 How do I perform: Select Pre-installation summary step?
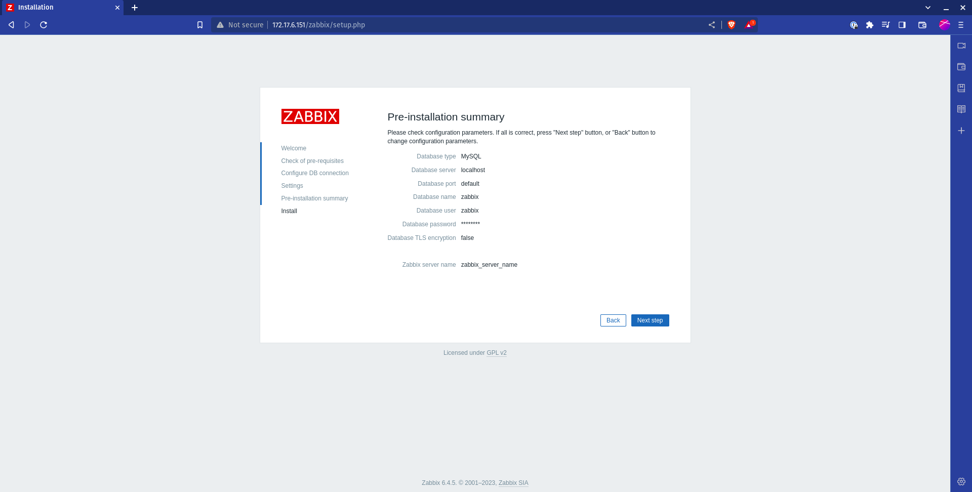tap(314, 198)
